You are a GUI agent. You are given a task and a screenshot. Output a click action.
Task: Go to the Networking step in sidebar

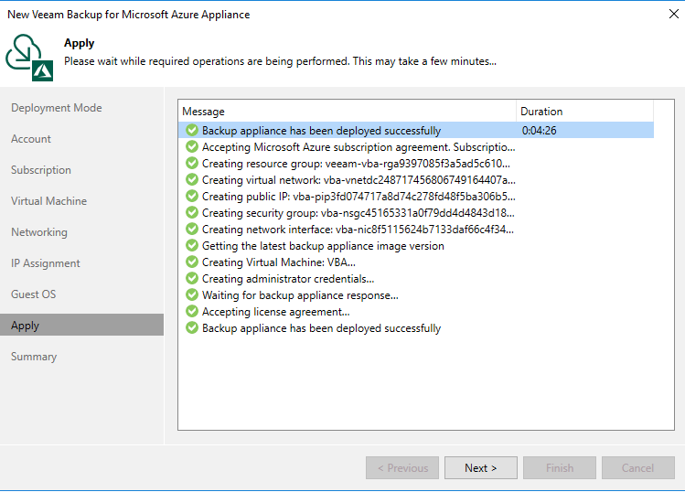[39, 232]
